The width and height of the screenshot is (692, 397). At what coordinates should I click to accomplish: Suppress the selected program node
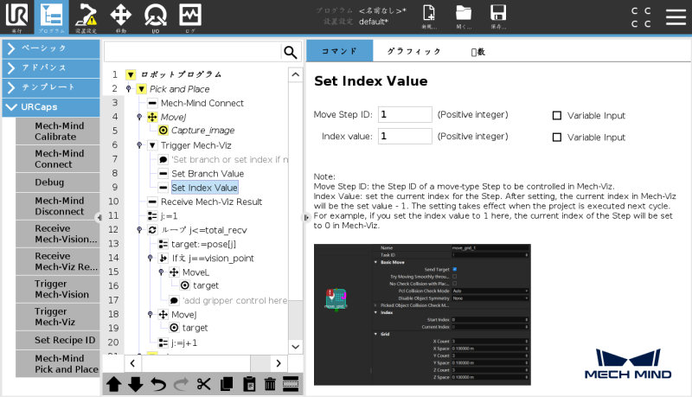[x=291, y=384]
